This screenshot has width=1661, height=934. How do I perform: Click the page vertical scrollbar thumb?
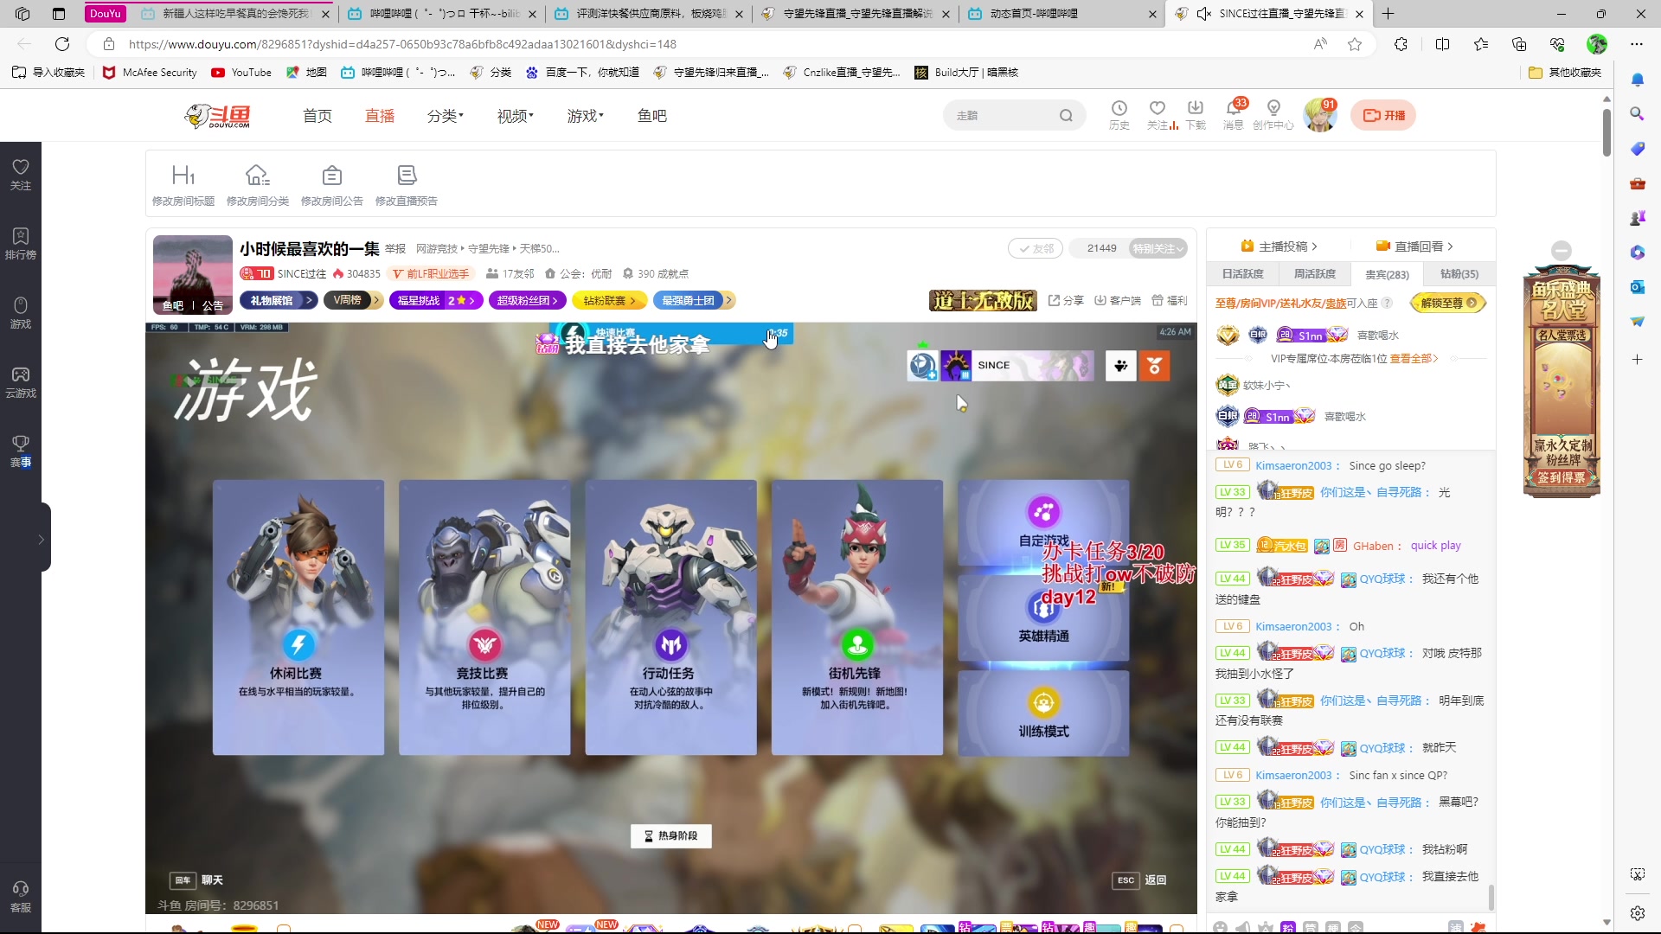1606,131
